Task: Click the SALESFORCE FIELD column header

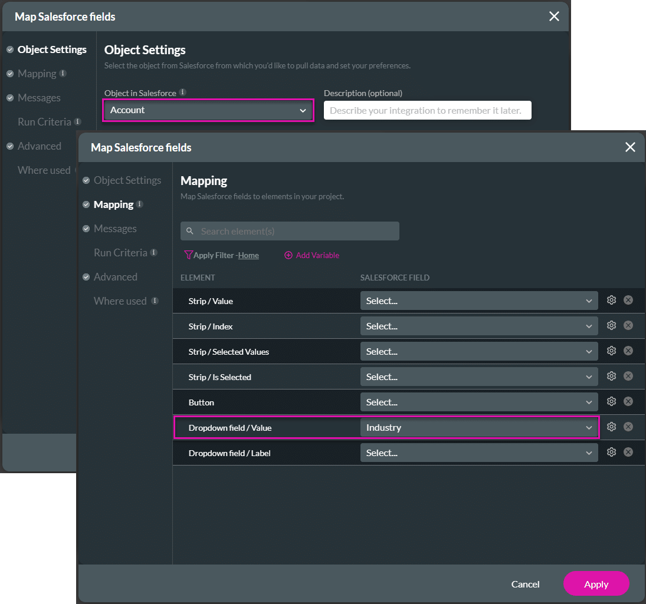Action: [395, 278]
